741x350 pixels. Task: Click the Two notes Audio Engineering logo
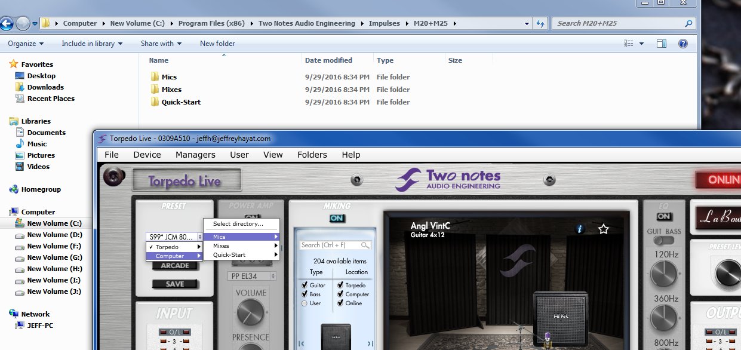(x=448, y=180)
